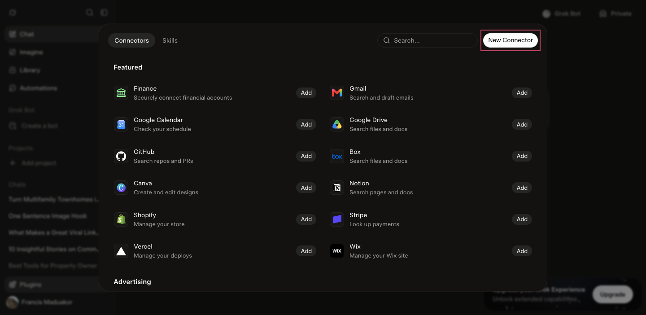Click the 'Manage your deploys' description
The height and width of the screenshot is (315, 646).
click(x=163, y=256)
